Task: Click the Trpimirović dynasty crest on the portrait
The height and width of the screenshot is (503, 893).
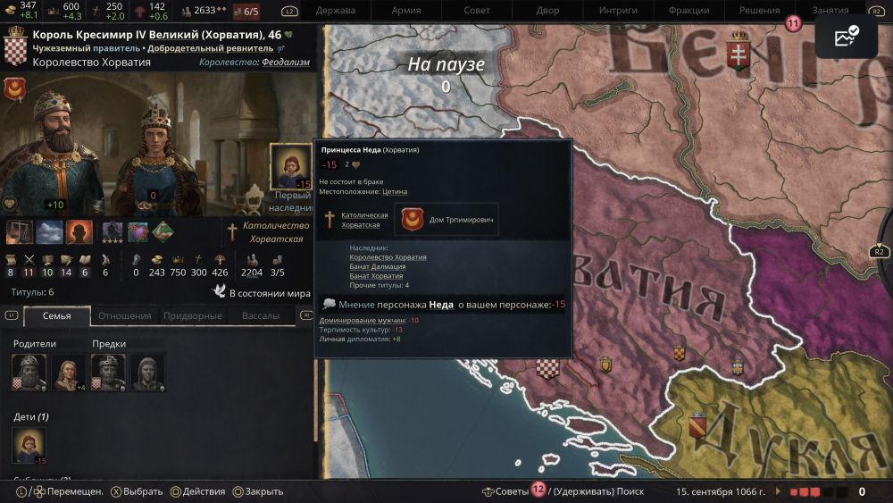Action: click(14, 88)
